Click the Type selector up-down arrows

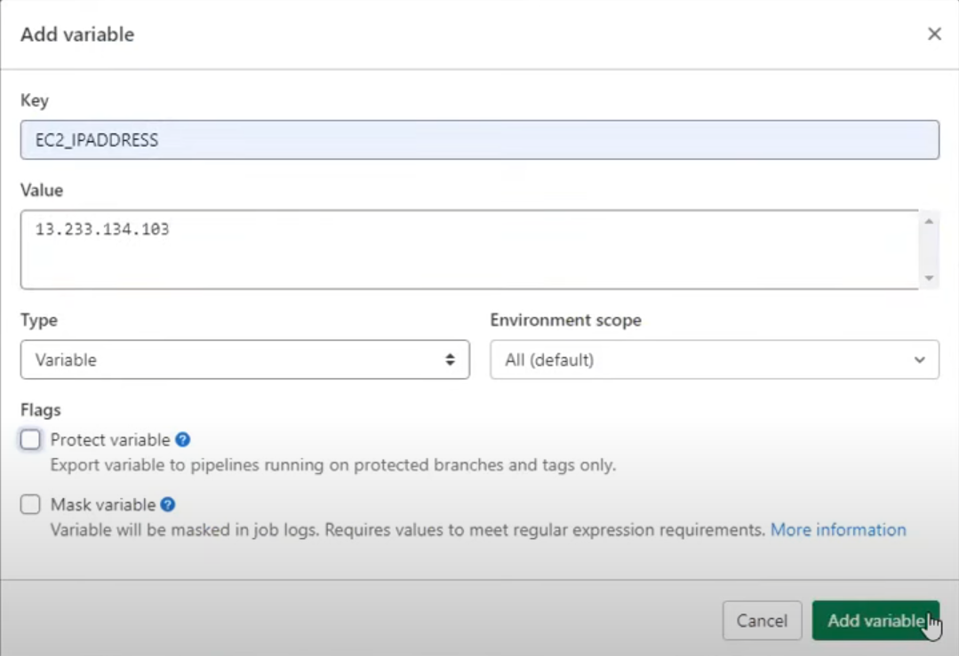(450, 360)
